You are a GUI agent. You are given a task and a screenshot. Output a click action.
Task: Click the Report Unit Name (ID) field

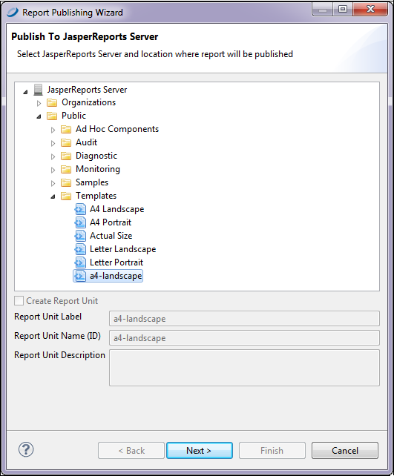[244, 338]
